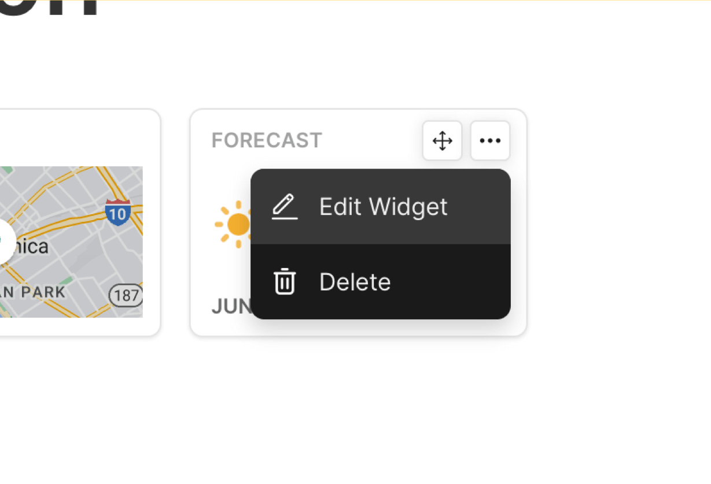Click the route 187 marker on map

126,296
